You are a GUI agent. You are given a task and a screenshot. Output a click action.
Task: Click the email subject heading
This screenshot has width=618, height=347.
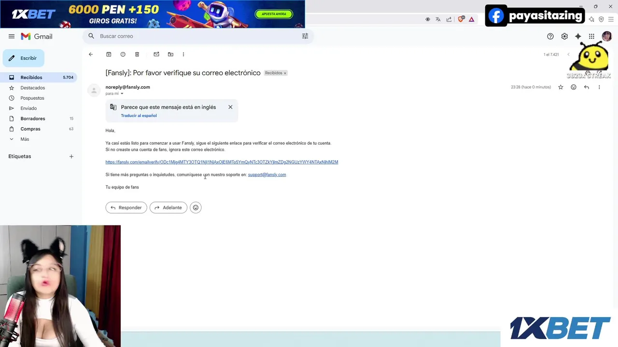click(x=183, y=73)
